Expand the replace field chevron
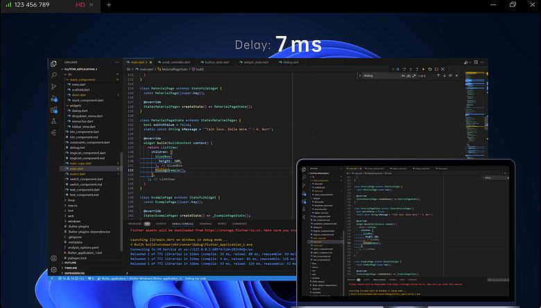 [360, 75]
